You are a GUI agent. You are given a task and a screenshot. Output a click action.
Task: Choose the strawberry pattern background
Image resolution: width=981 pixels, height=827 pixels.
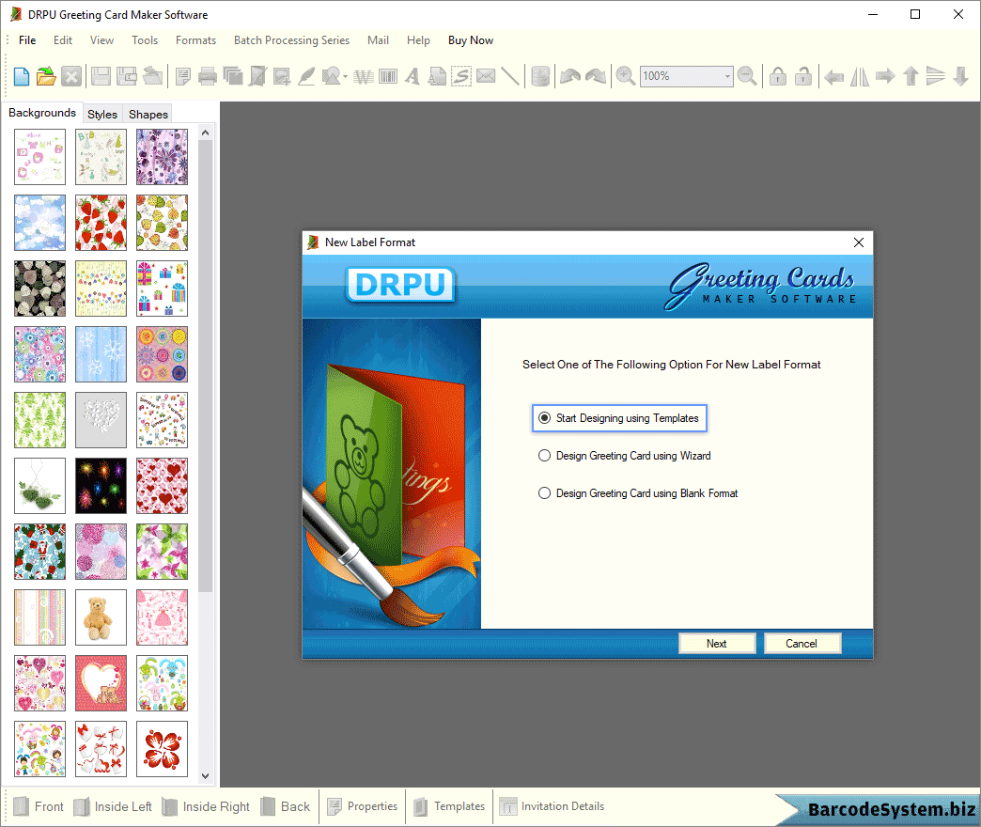101,223
